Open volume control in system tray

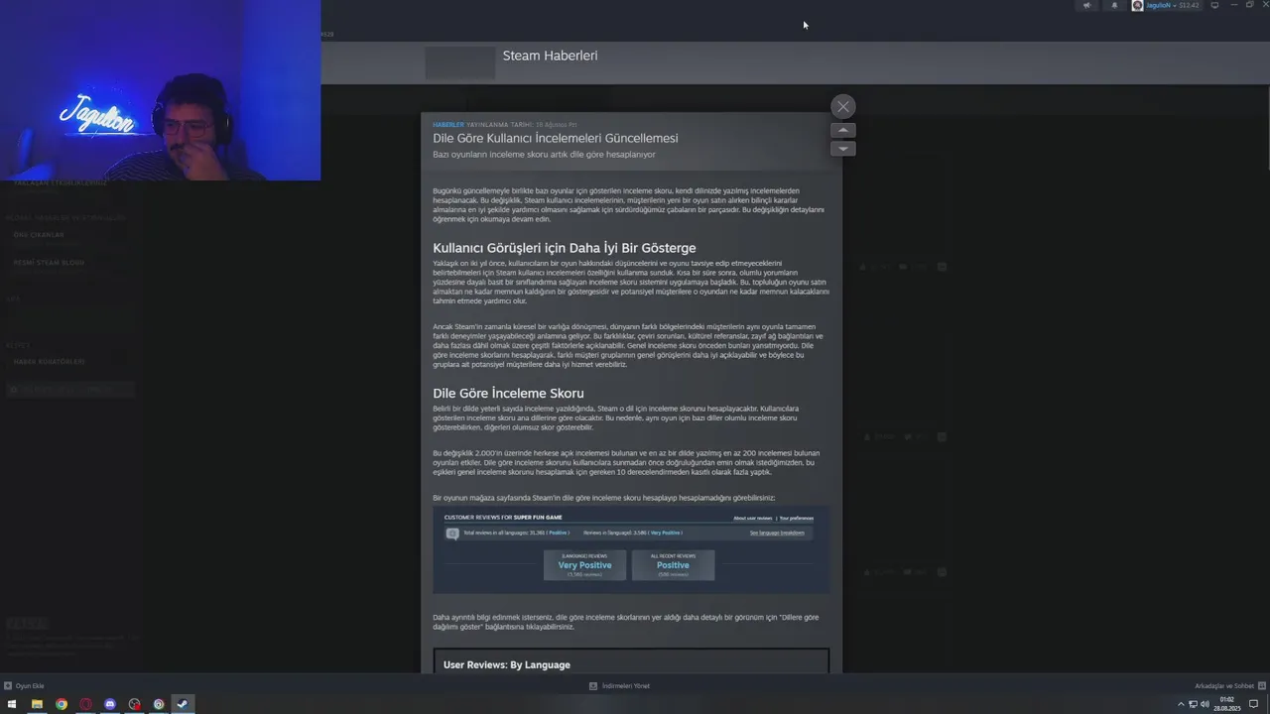[1205, 704]
